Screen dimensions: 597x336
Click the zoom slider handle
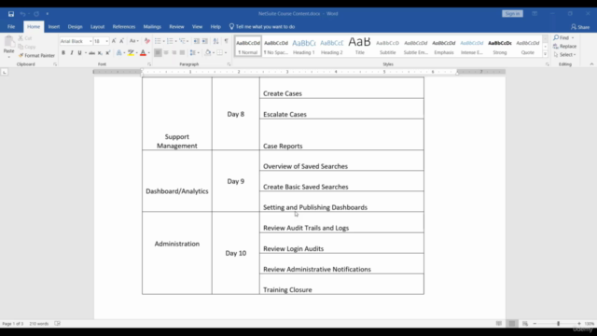click(558, 324)
